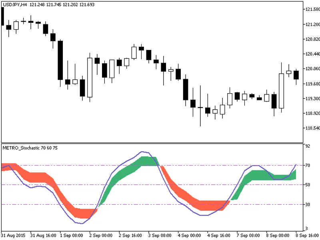
Task: Select the 2 Sep 16:00 time label
Action: (x=130, y=236)
